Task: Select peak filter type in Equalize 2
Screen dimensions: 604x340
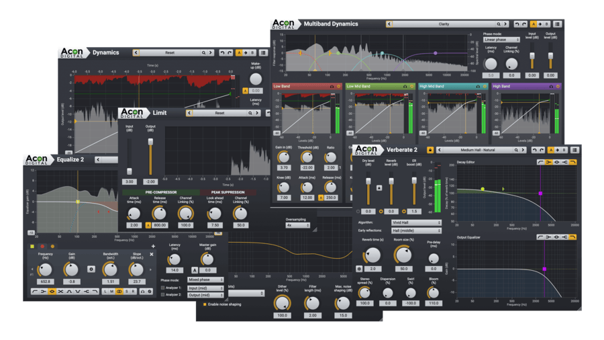Action: (52, 292)
